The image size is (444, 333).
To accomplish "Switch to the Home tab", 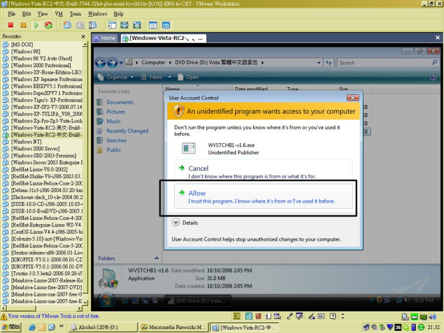I will coord(104,38).
